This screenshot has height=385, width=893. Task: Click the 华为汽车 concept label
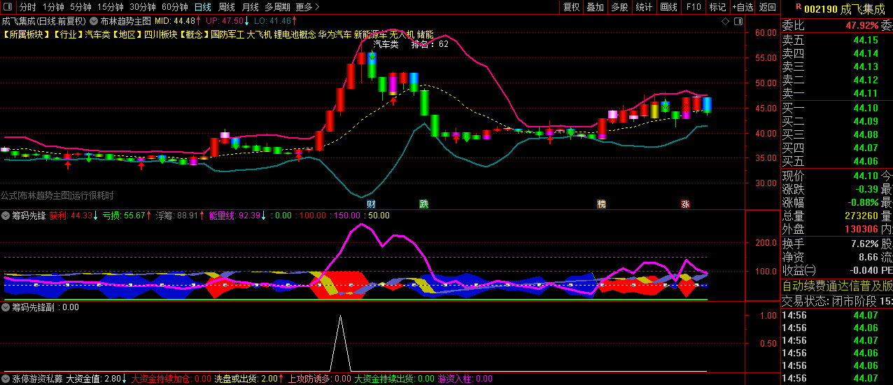[335, 34]
